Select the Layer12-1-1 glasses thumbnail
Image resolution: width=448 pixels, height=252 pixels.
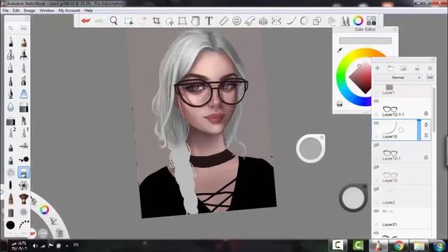(x=390, y=109)
